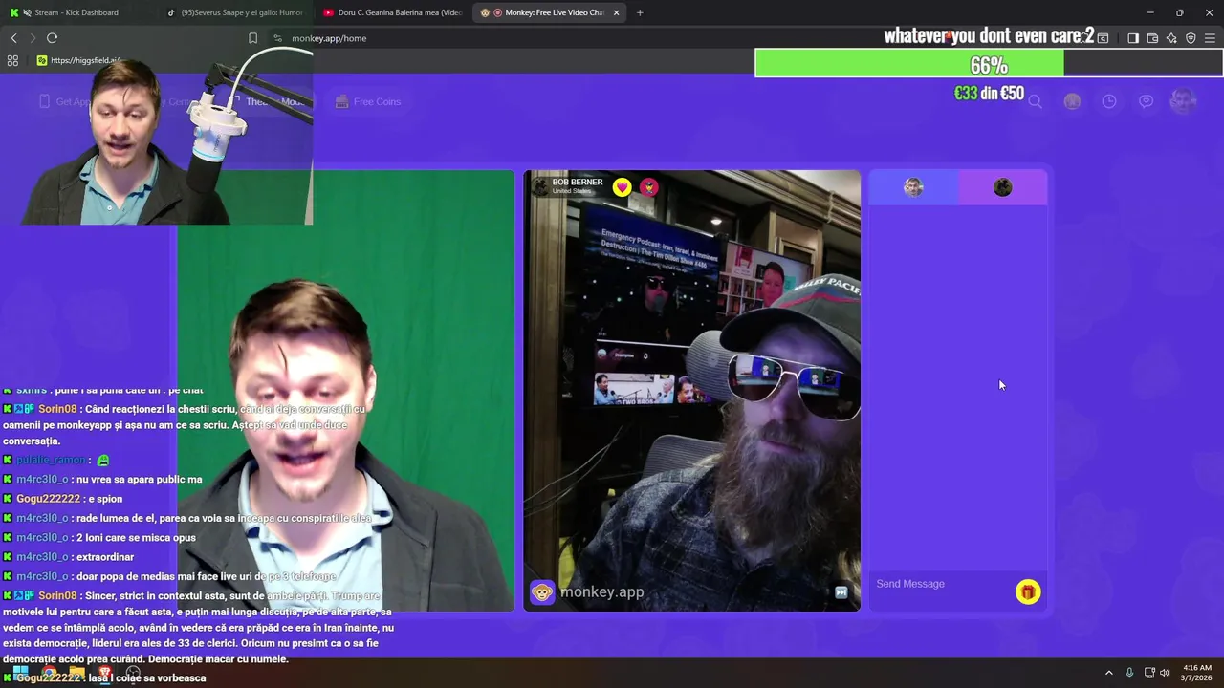The width and height of the screenshot is (1224, 688).
Task: Open the taskbar network icon
Action: pyautogui.click(x=1148, y=673)
